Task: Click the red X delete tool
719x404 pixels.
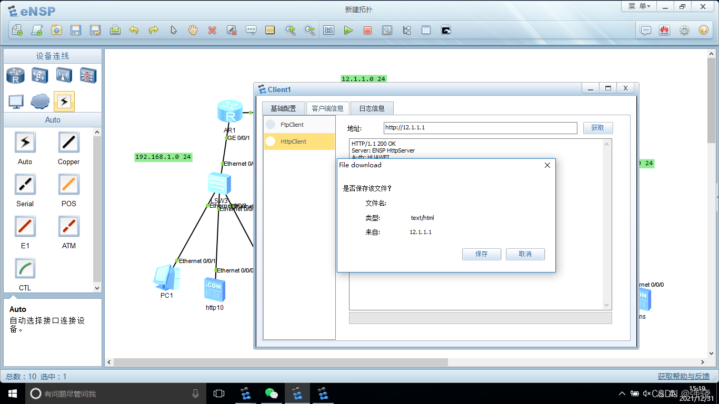Action: tap(212, 30)
